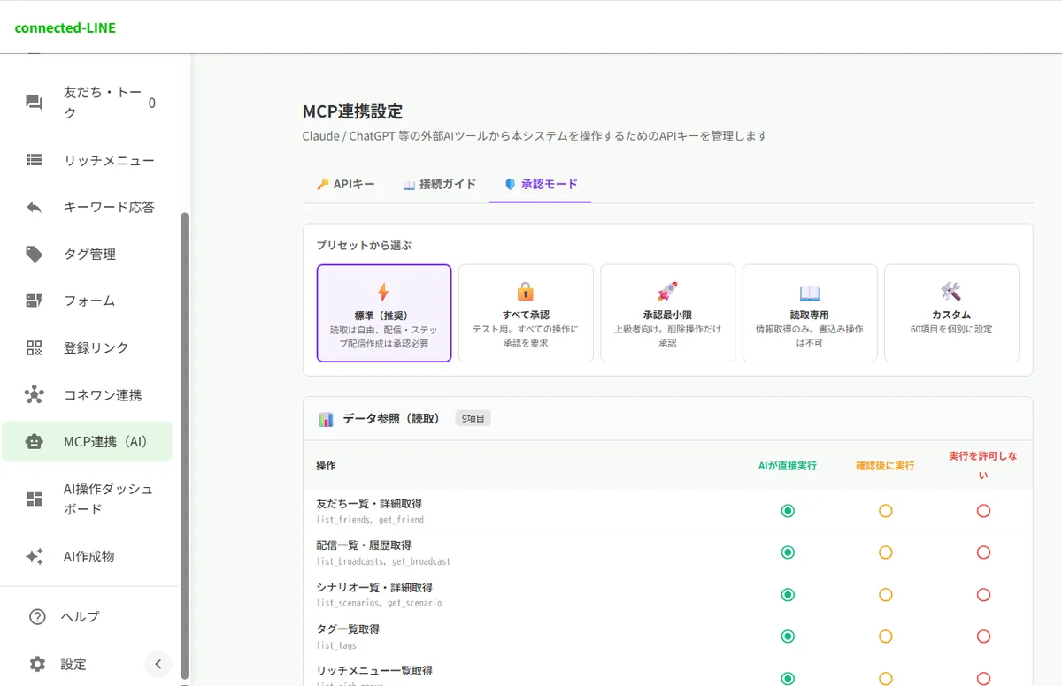This screenshot has width=1062, height=686.
Task: Switch to the APIキー tab
Action: [345, 185]
